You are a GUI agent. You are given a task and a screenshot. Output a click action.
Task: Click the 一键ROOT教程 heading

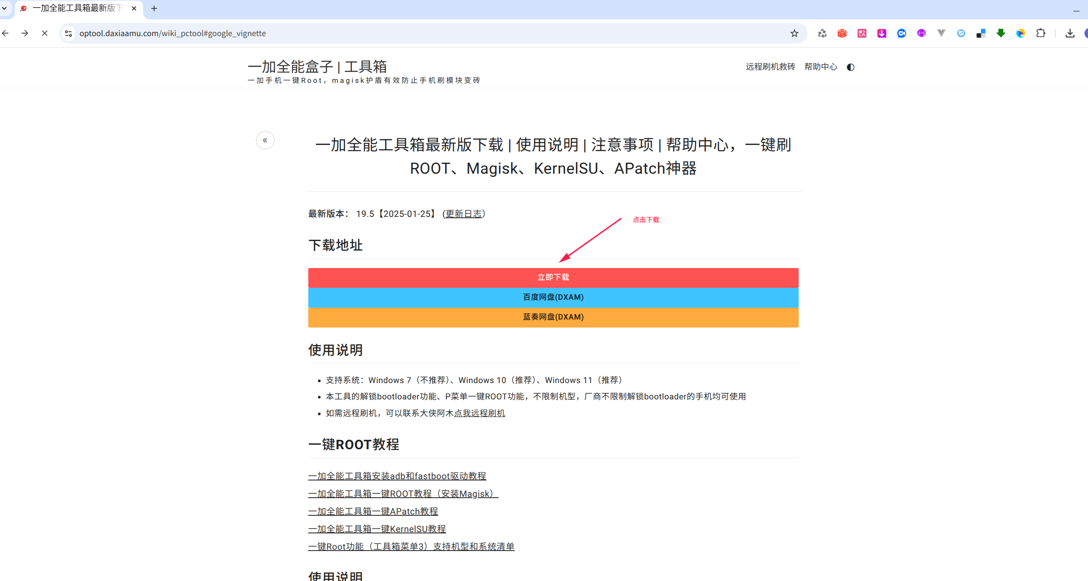coord(354,444)
